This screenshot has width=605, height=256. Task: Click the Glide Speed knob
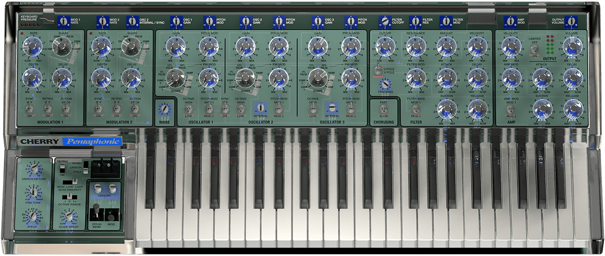click(x=69, y=216)
